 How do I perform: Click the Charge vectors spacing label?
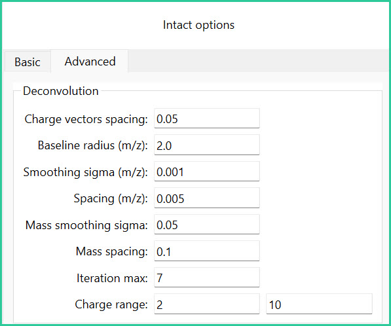(x=86, y=119)
